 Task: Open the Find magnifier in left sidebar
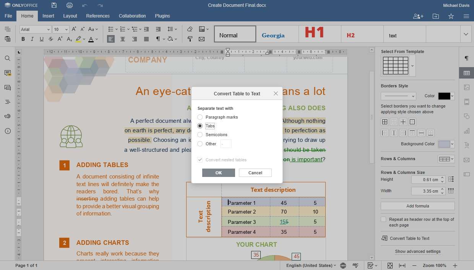point(7,58)
